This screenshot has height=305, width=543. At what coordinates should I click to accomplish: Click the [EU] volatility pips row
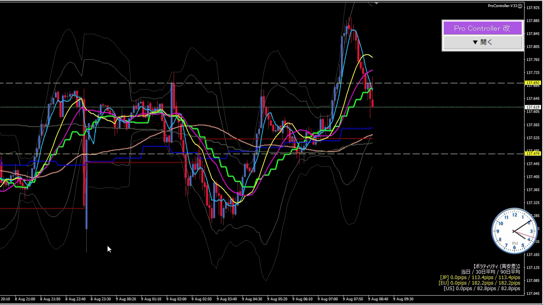coord(480,283)
